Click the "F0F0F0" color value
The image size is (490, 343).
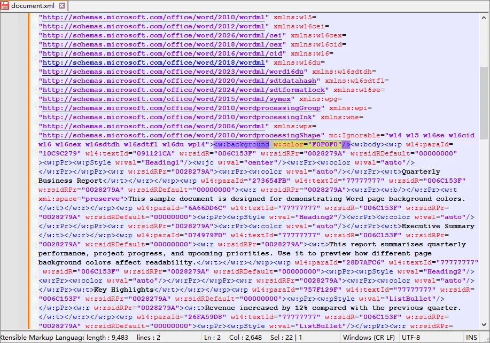(325, 144)
